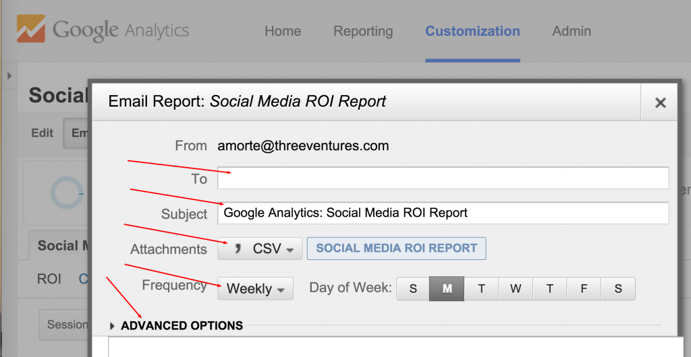Viewport: 691px width, 357px height.
Task: Select Sunday in Day of Week
Action: click(413, 289)
